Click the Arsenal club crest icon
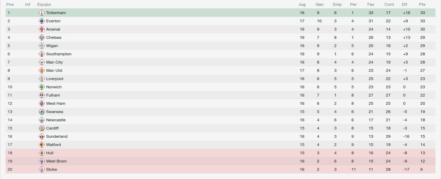The width and height of the screenshot is (441, 179). (x=42, y=29)
